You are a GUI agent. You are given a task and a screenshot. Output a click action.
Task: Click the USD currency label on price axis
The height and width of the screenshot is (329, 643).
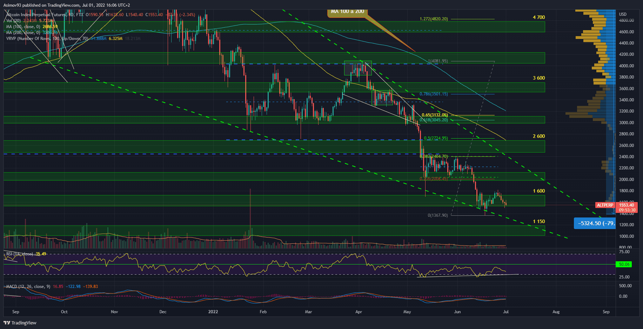point(623,14)
